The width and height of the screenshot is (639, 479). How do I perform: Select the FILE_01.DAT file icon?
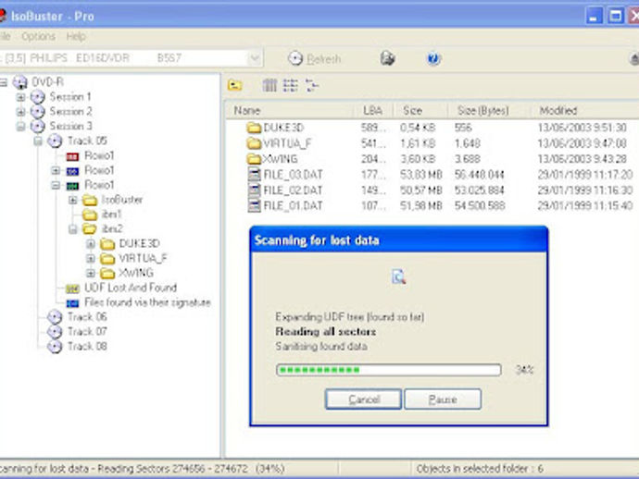point(255,205)
